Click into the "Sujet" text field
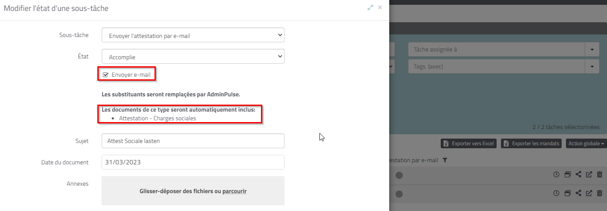 pyautogui.click(x=193, y=141)
